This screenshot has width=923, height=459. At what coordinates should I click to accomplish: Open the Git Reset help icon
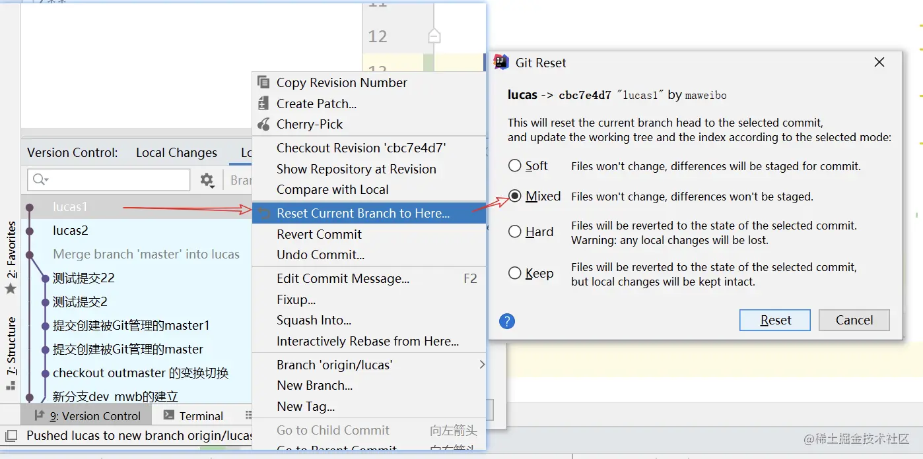[x=507, y=321]
